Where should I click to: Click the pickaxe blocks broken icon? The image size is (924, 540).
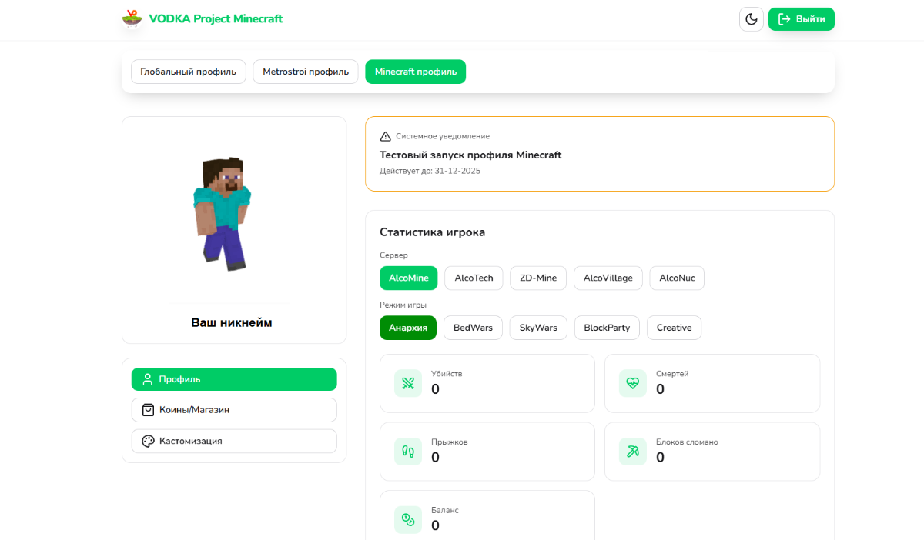632,452
